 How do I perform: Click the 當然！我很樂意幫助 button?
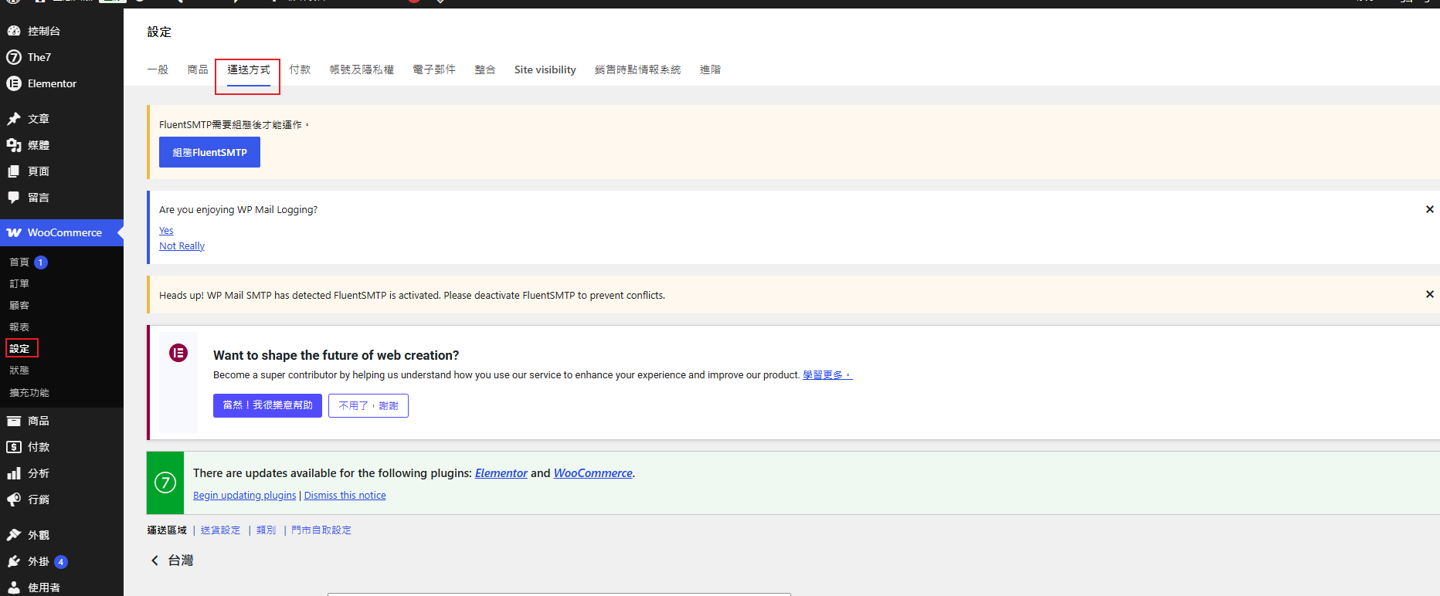(267, 405)
